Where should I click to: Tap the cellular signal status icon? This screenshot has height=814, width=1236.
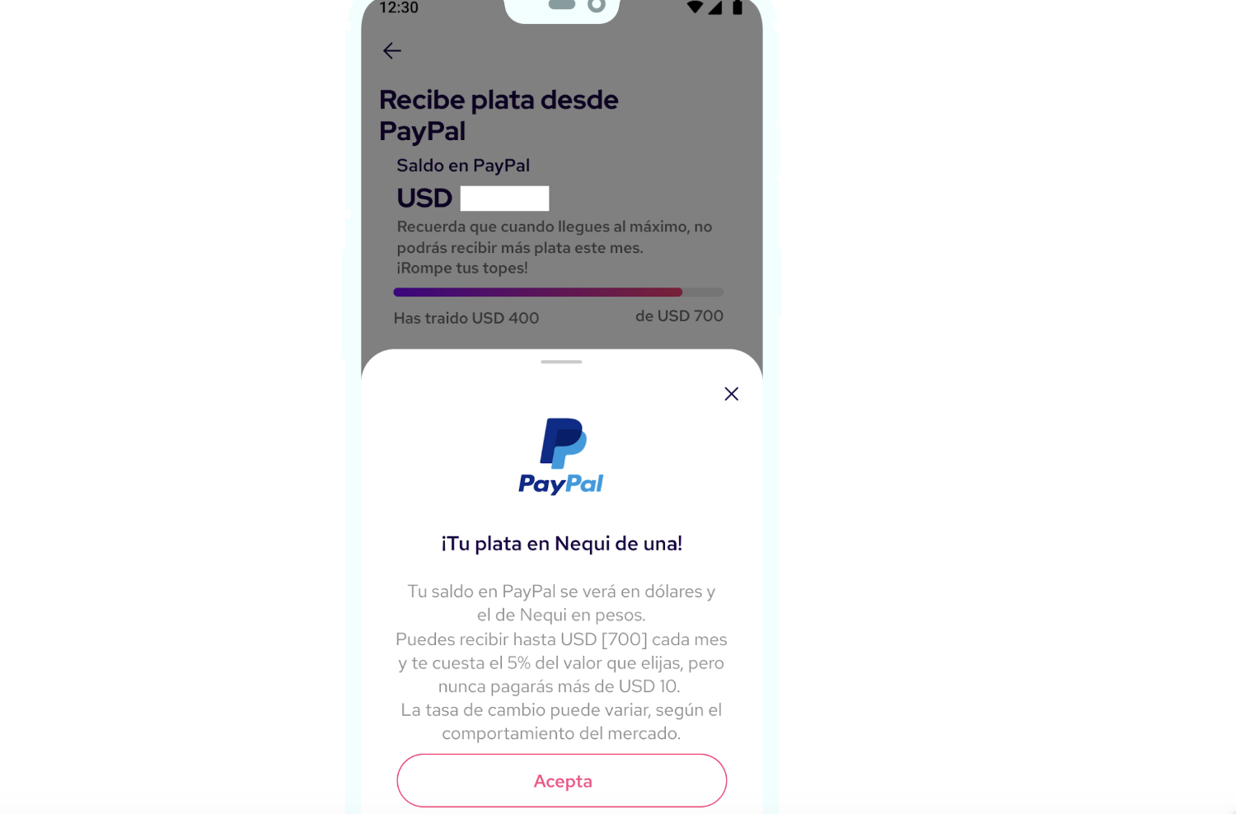[715, 7]
